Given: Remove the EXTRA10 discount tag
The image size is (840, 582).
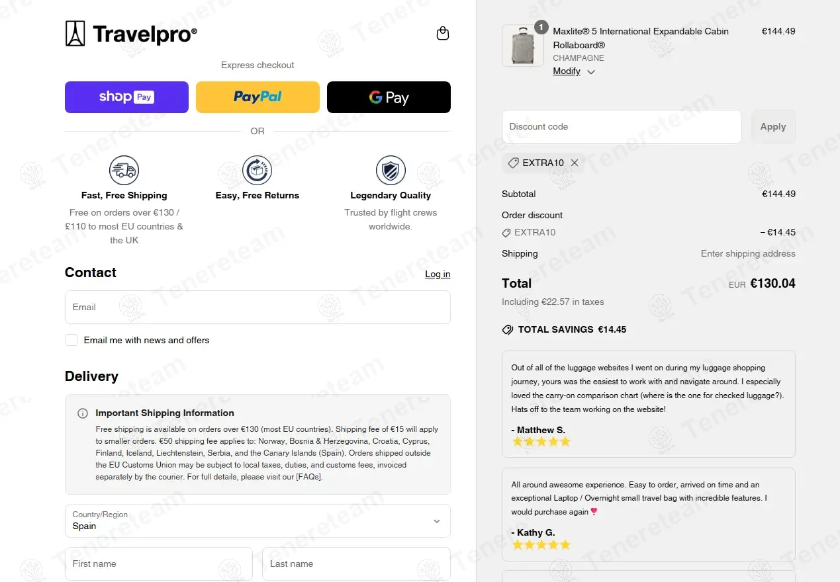Looking at the screenshot, I should pyautogui.click(x=575, y=163).
